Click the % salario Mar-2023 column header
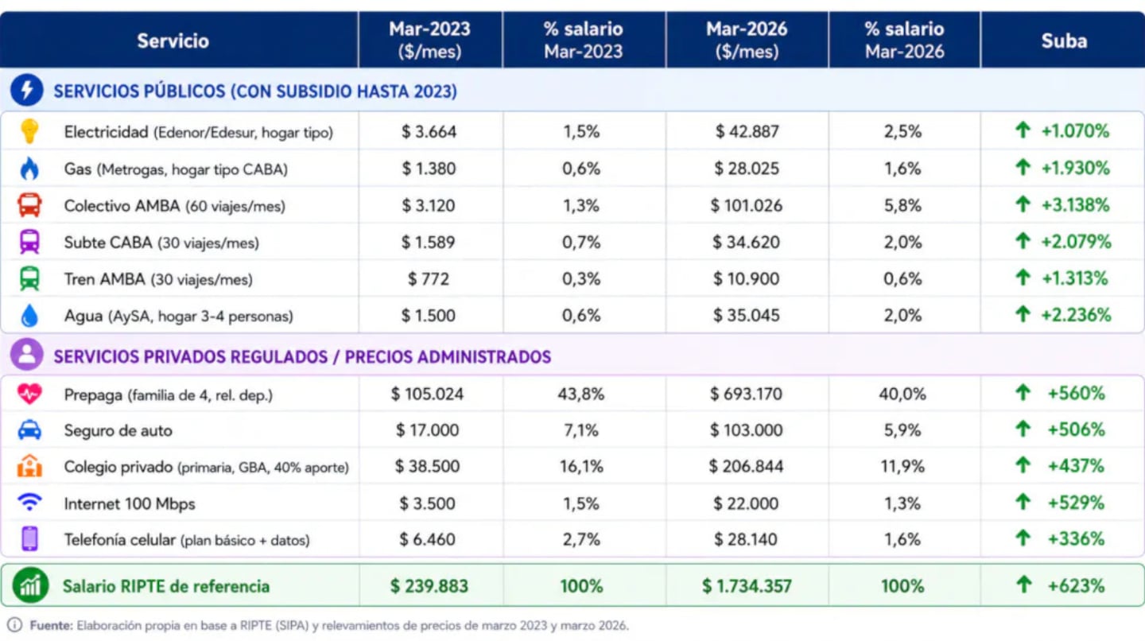 [x=584, y=41]
